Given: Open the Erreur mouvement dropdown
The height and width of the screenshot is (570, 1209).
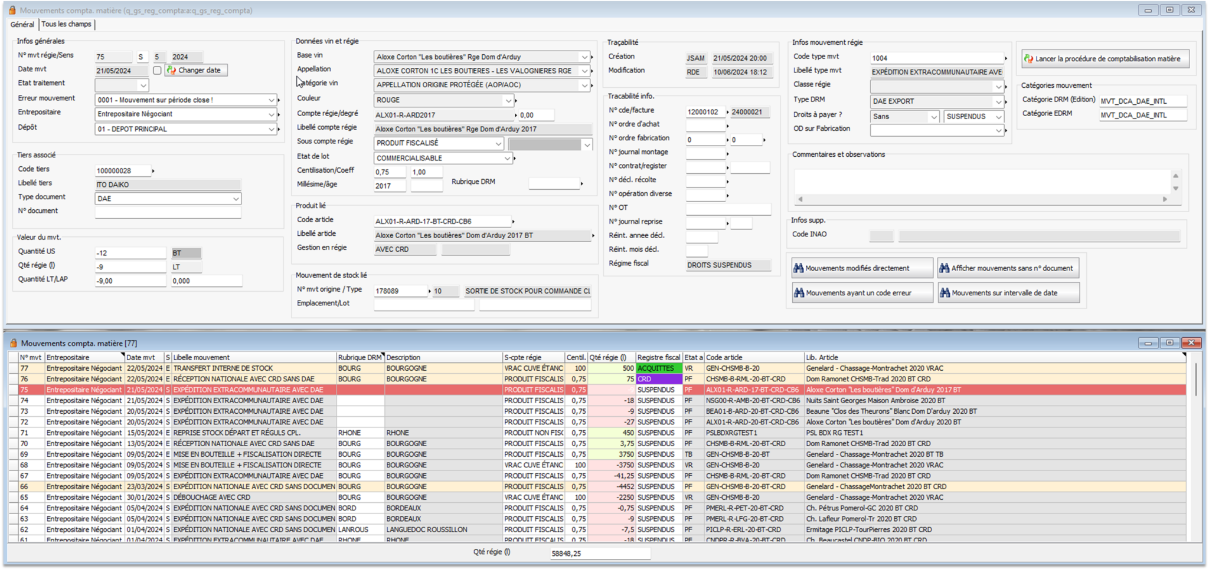Looking at the screenshot, I should click(x=271, y=100).
